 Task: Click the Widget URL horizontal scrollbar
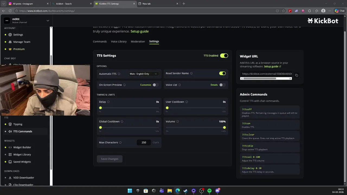click(260, 79)
